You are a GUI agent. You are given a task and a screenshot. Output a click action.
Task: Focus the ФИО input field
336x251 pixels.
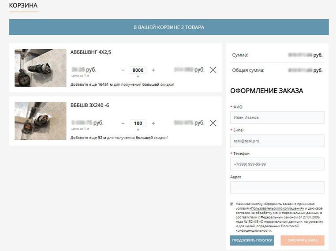click(x=277, y=117)
